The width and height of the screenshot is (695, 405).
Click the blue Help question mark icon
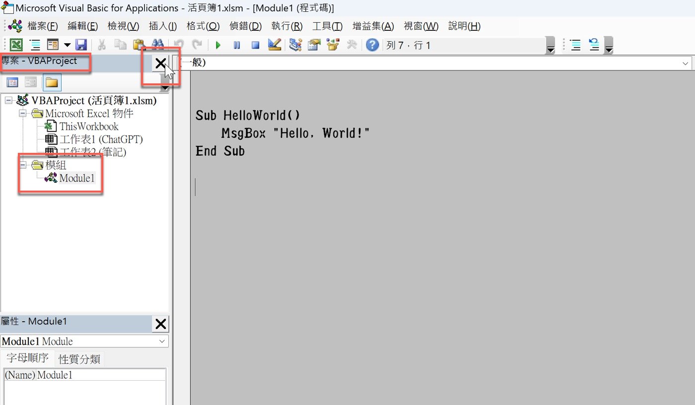372,45
